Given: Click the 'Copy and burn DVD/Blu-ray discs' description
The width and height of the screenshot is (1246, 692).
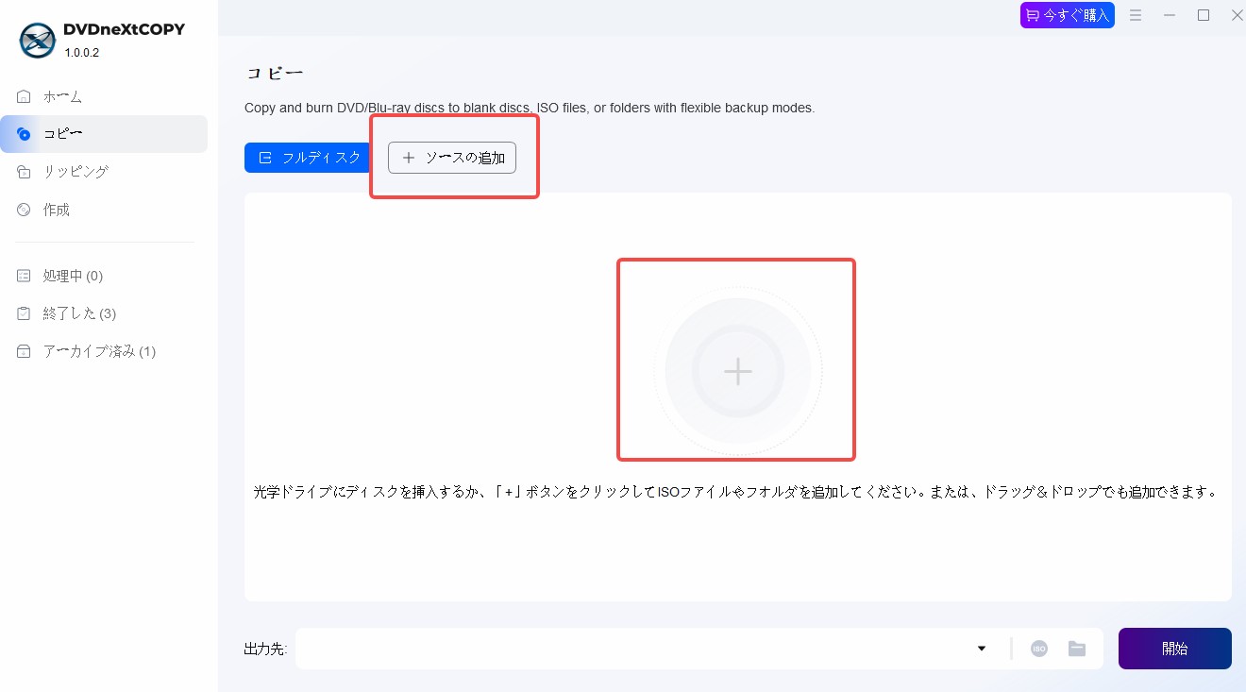Looking at the screenshot, I should [x=530, y=108].
